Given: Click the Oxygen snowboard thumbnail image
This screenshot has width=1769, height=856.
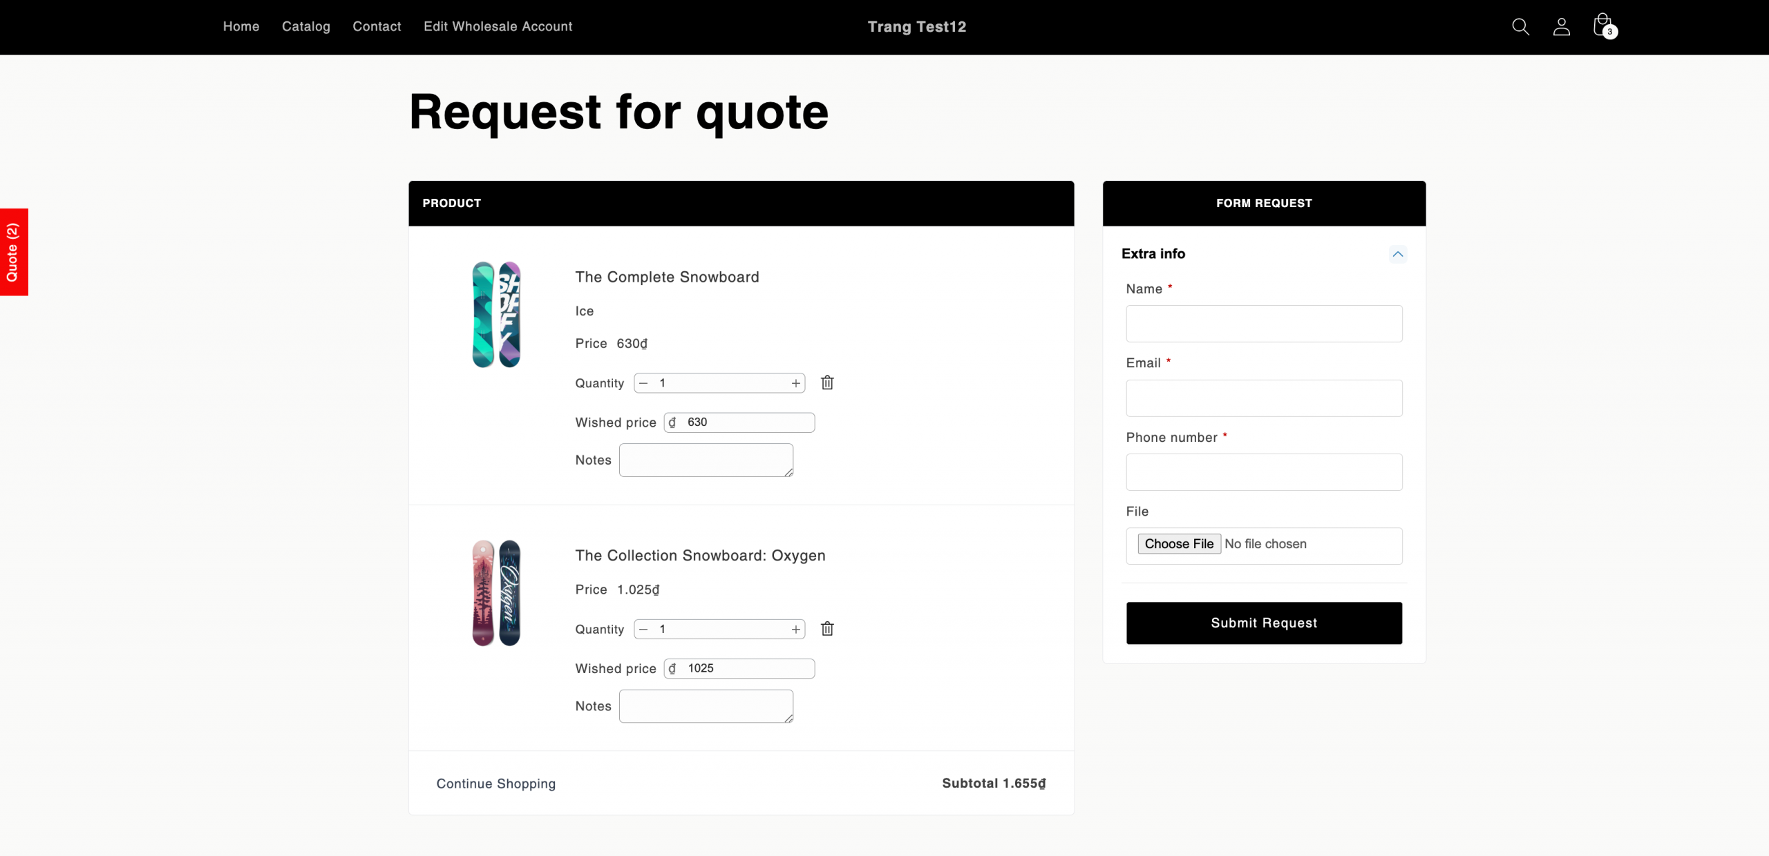Looking at the screenshot, I should [x=496, y=593].
